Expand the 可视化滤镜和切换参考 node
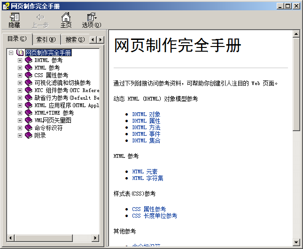The image size is (303, 249). (x=20, y=83)
